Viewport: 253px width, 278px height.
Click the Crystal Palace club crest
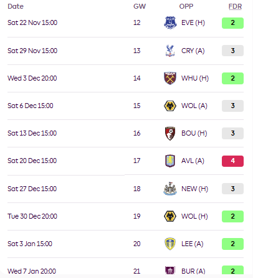pos(170,51)
